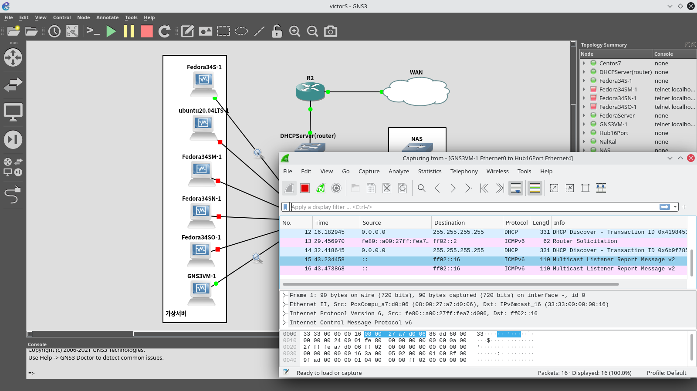Sort packets by Protocol column header
The image size is (697, 391).
point(517,222)
